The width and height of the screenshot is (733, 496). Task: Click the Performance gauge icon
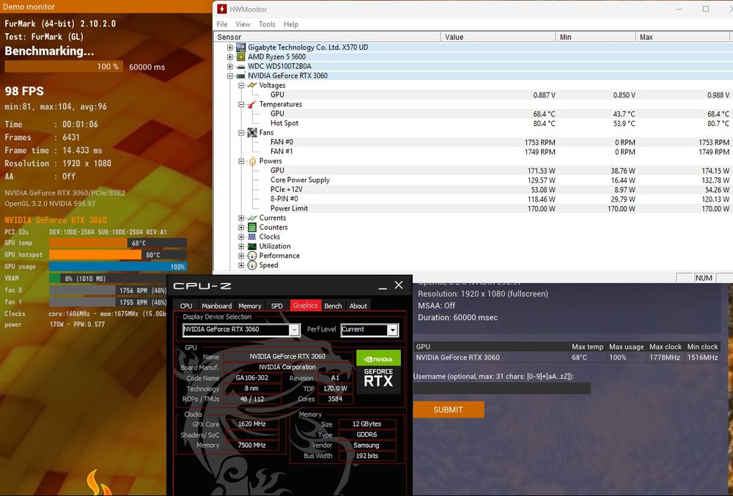click(252, 256)
